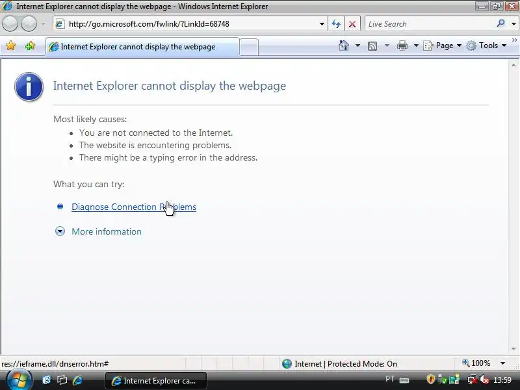Click the keyboard icon in taskbar

[404, 380]
